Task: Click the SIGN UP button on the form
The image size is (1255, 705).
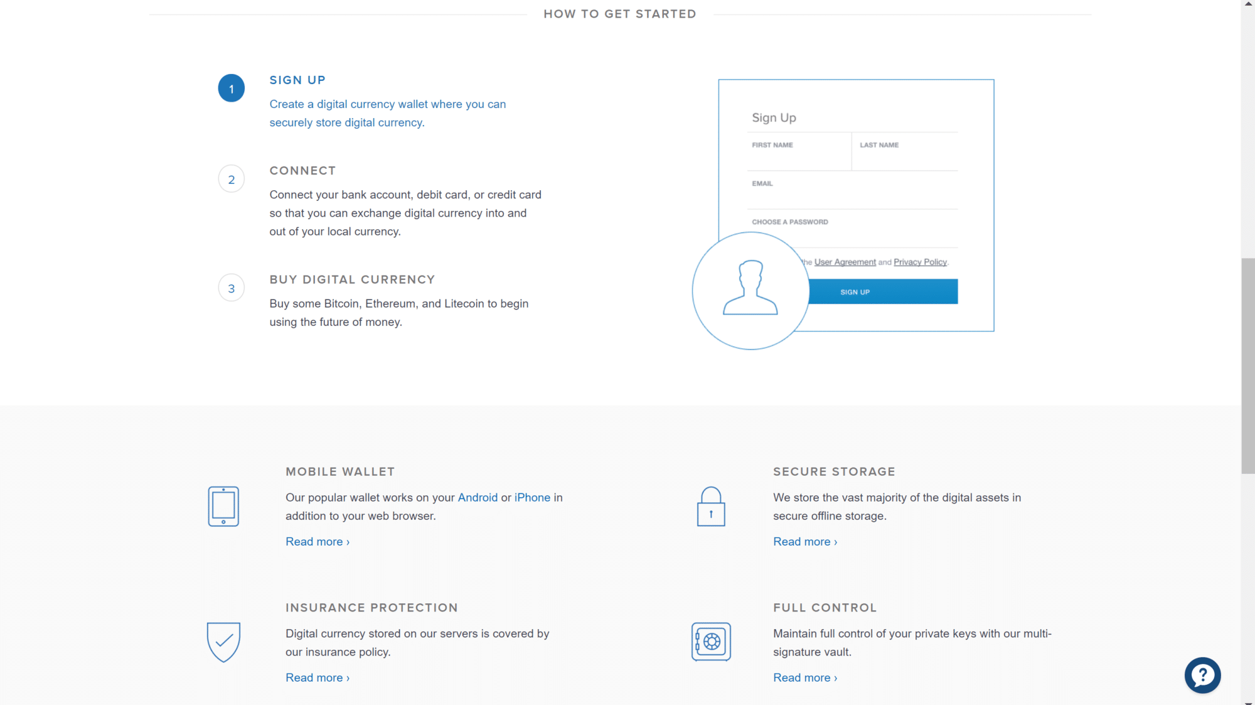Action: pyautogui.click(x=855, y=291)
